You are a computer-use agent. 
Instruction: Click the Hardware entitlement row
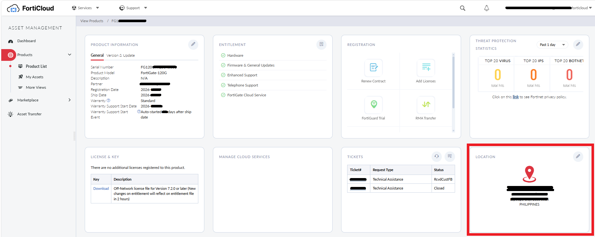273,55
